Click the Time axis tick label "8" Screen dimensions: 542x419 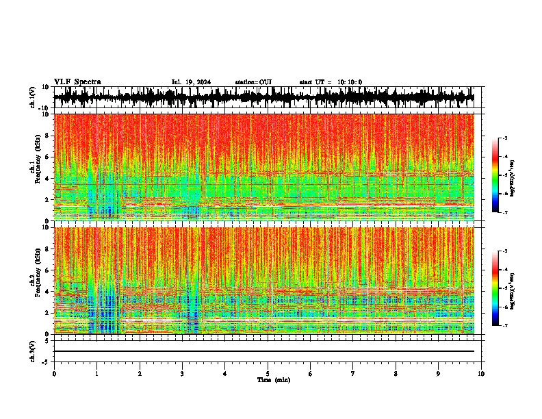click(396, 374)
